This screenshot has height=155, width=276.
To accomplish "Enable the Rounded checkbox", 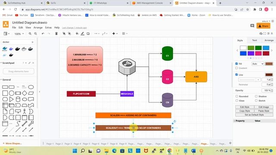I will click(x=237, y=96).
